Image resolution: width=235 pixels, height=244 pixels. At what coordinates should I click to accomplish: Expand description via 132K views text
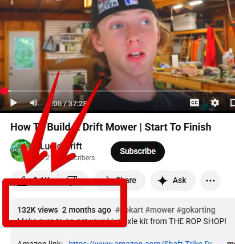coord(38,210)
